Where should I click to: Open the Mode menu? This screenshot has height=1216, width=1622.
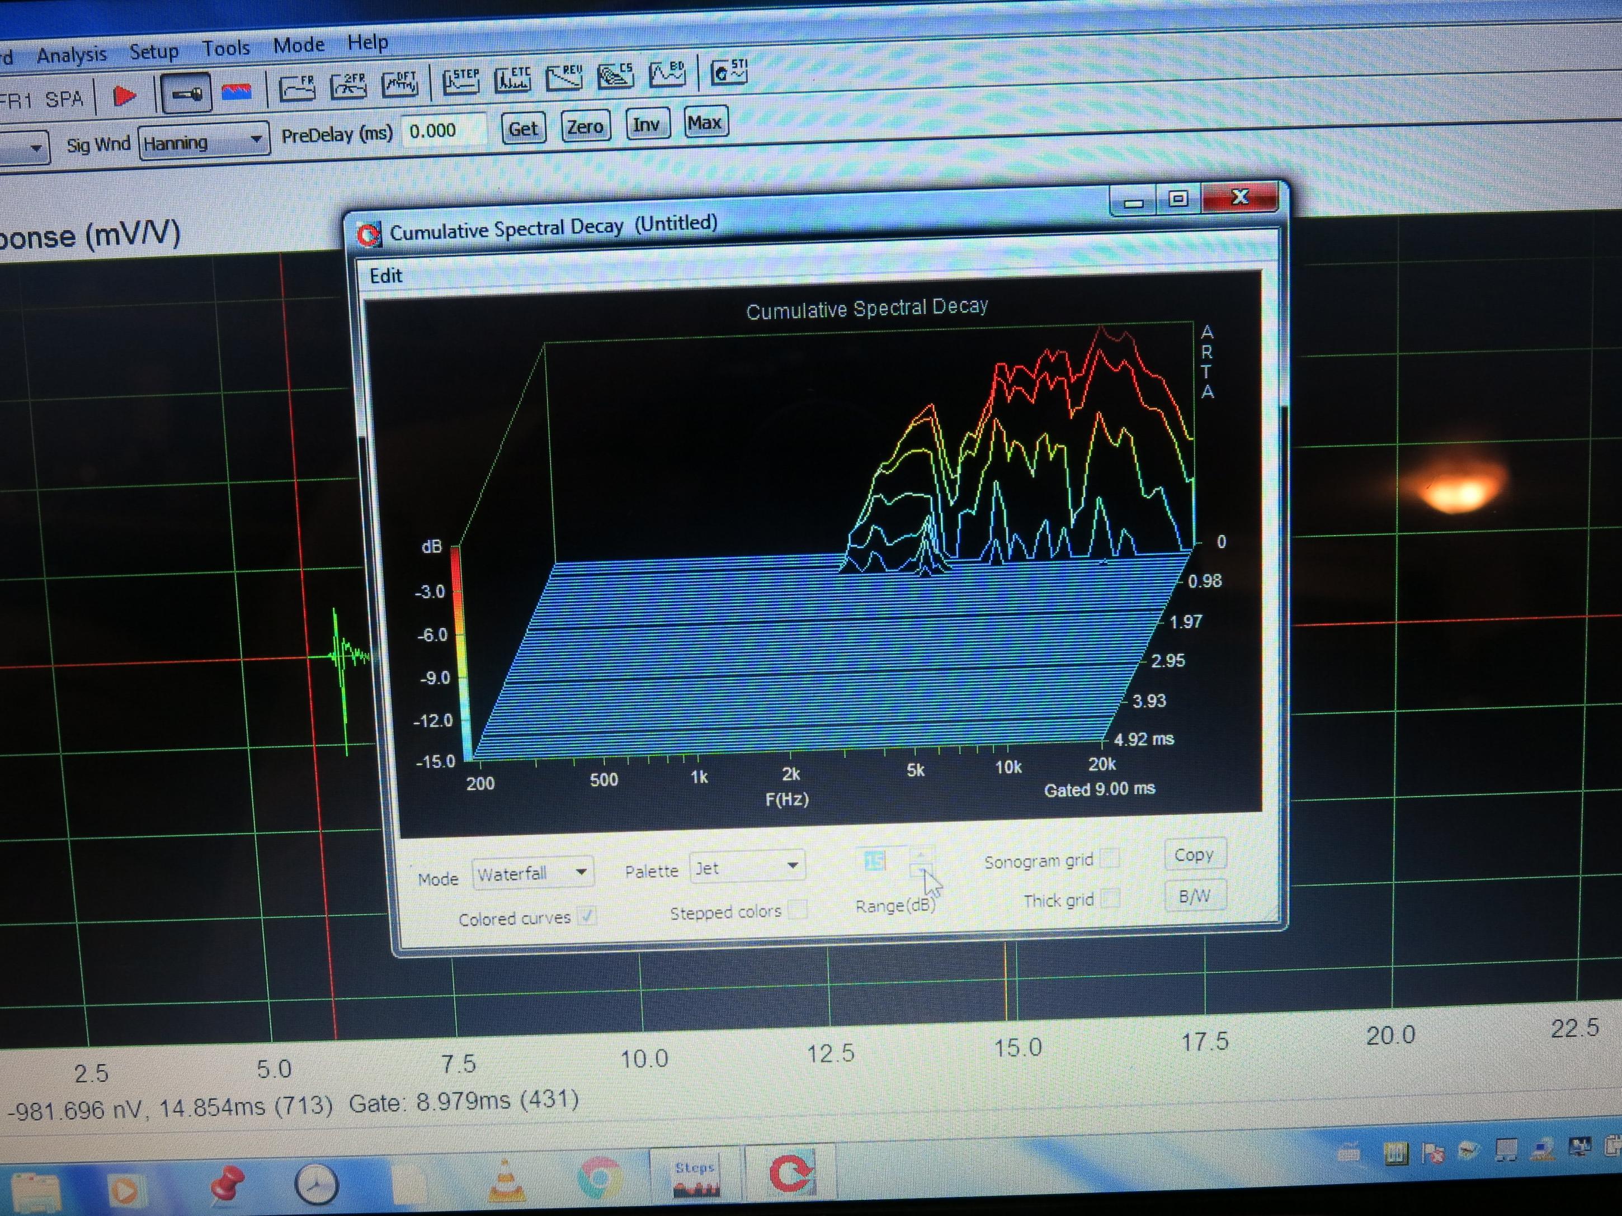click(x=299, y=45)
